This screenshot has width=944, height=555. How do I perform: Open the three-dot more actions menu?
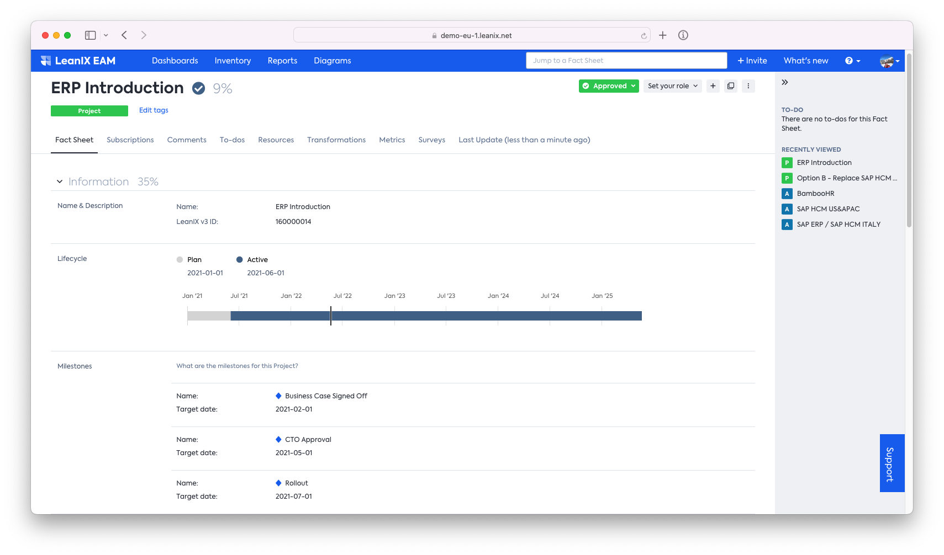pos(748,86)
